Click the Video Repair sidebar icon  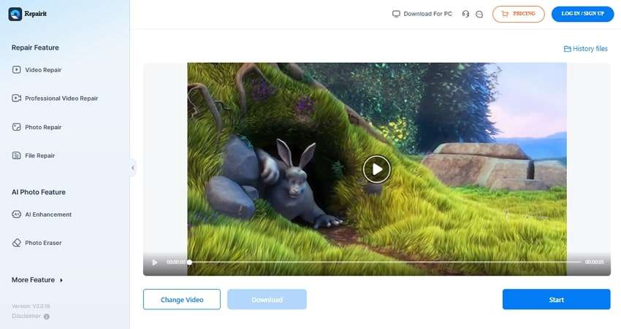tap(16, 70)
